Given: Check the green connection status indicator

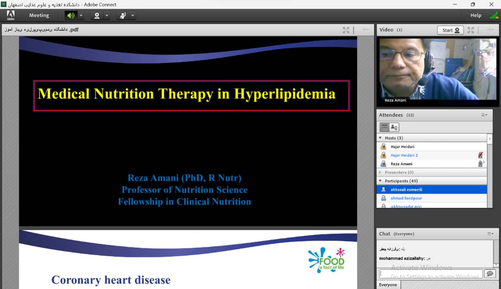Looking at the screenshot, I should pos(494,15).
